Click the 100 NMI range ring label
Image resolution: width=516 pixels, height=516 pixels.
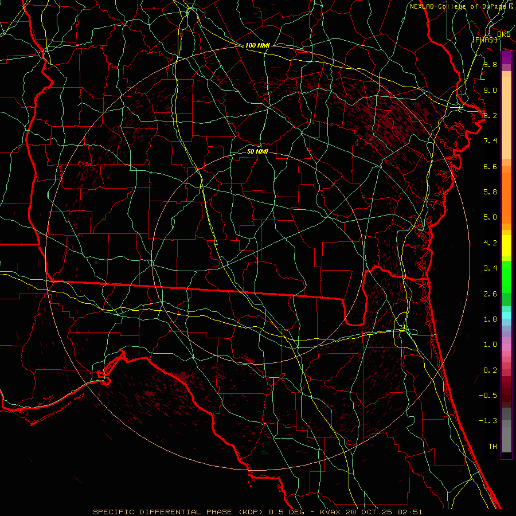pos(257,45)
